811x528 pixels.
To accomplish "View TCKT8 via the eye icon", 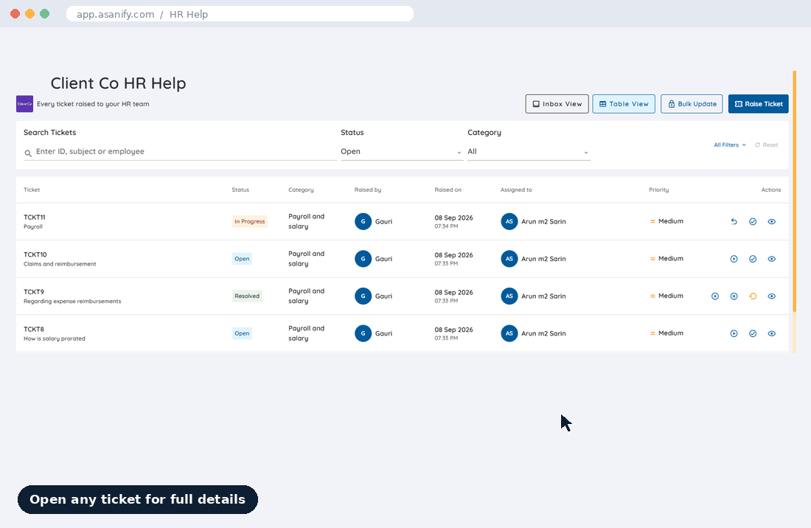I will tap(772, 333).
